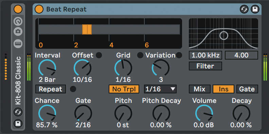The width and height of the screenshot is (269, 134).
Task: Toggle the Beat Repeat device activator
Action: coord(39,9)
